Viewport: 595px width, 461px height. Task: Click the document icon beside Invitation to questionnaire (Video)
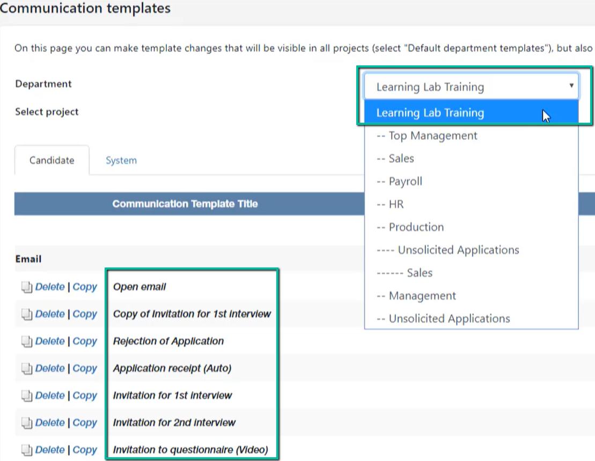(x=27, y=450)
